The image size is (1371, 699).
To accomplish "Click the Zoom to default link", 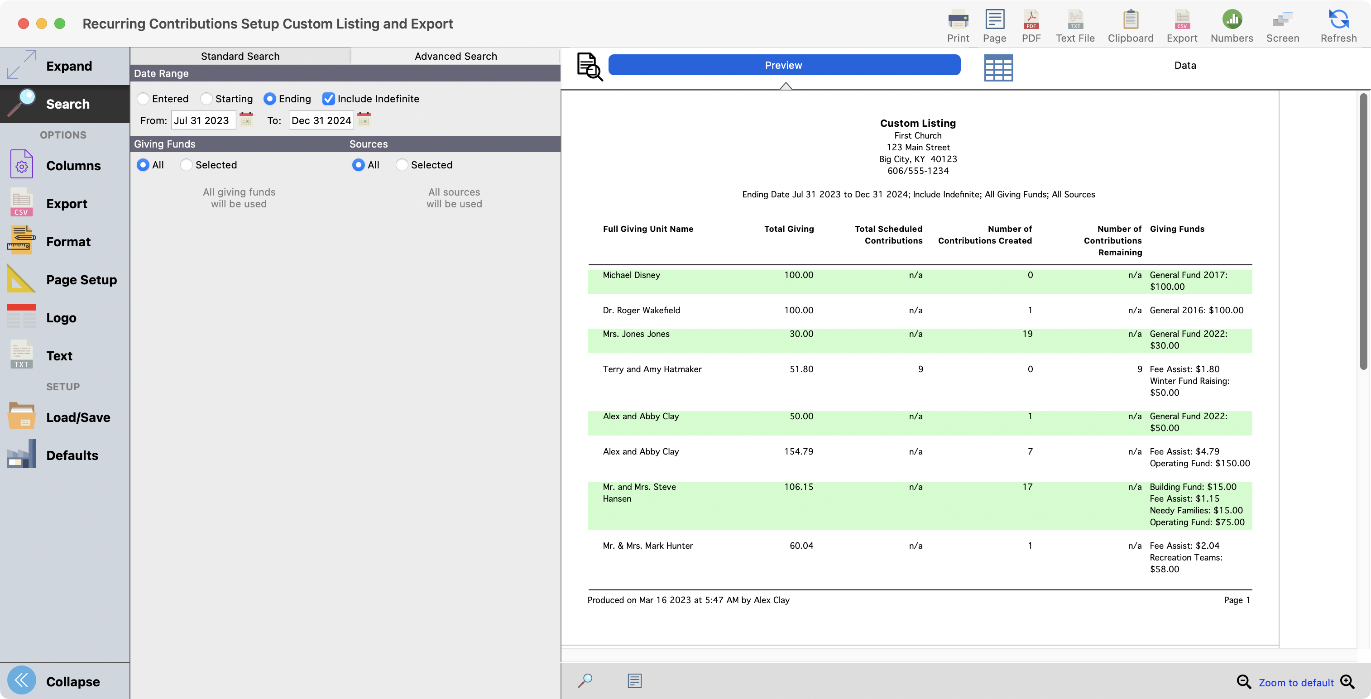I will 1295,683.
